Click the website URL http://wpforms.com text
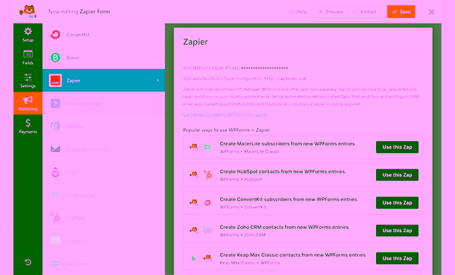Screen dimensions: 455x275 click(285, 78)
